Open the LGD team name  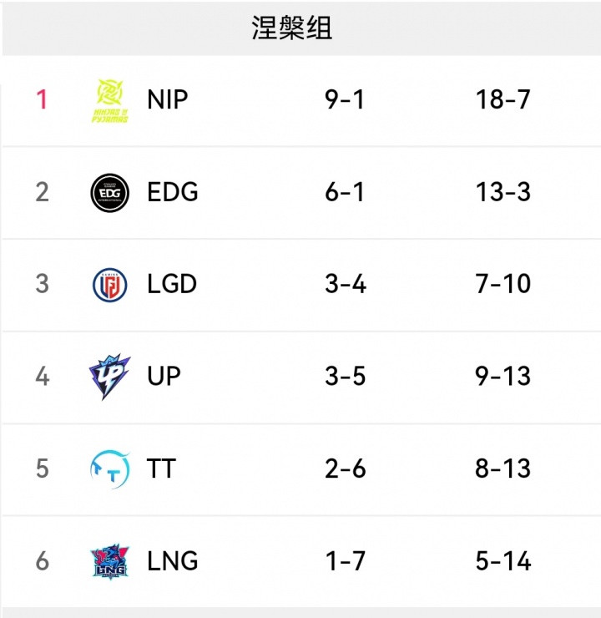pyautogui.click(x=172, y=284)
